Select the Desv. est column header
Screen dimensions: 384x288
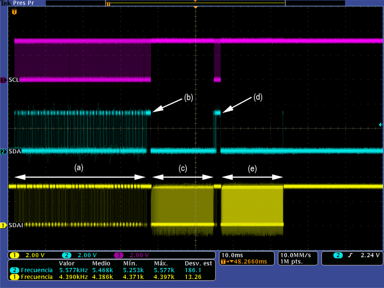tap(198, 263)
